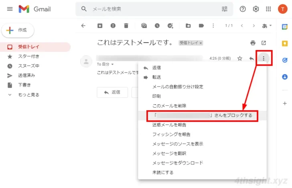Choose 転送 in context menu
The image size is (292, 188).
pos(202,77)
